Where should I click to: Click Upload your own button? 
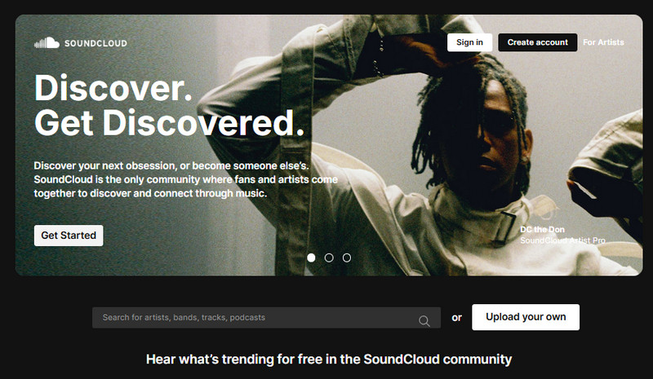[526, 317]
